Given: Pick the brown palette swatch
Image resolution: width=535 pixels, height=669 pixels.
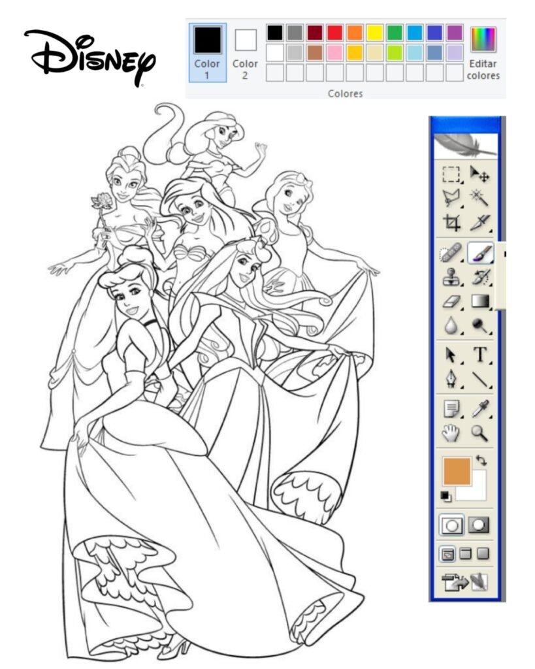Looking at the screenshot, I should tap(315, 53).
